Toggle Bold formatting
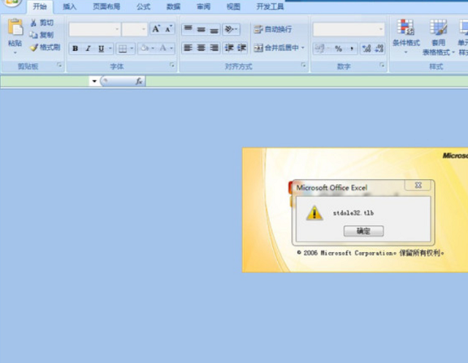 (x=75, y=48)
